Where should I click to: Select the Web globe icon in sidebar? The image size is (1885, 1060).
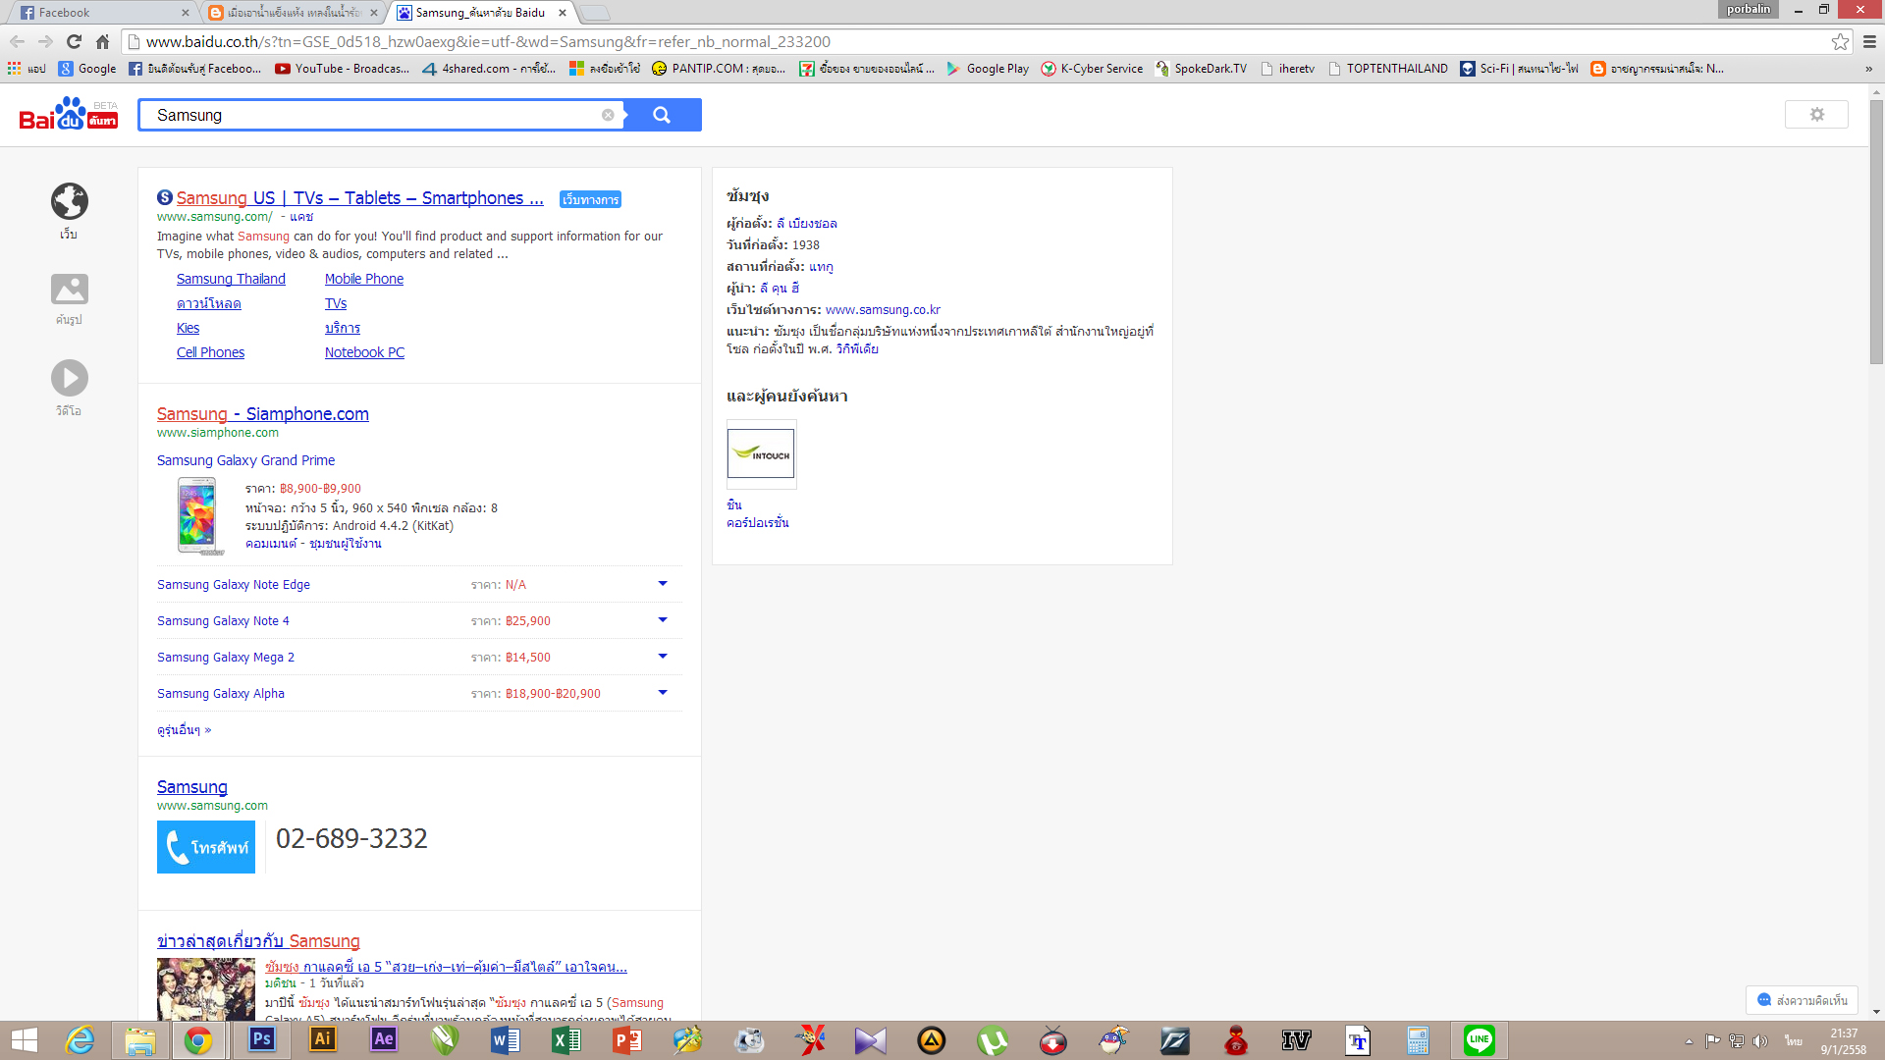(69, 202)
